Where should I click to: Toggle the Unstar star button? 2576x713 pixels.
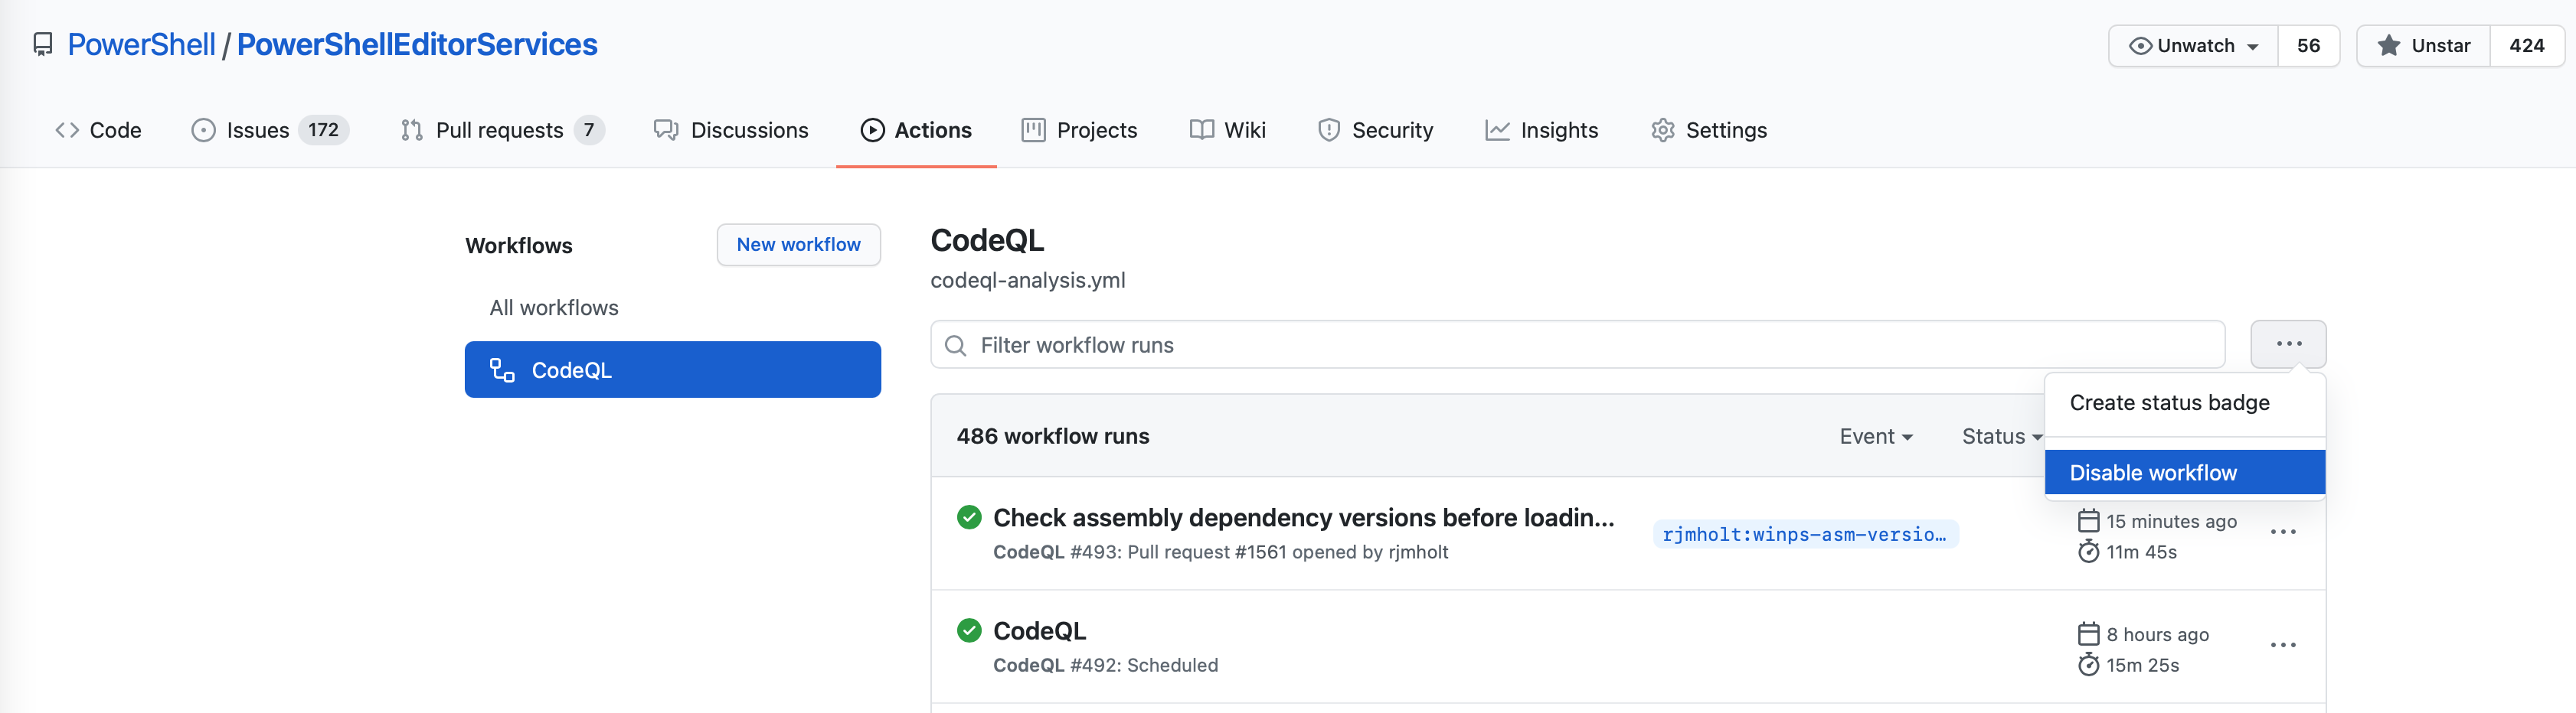tap(2422, 45)
